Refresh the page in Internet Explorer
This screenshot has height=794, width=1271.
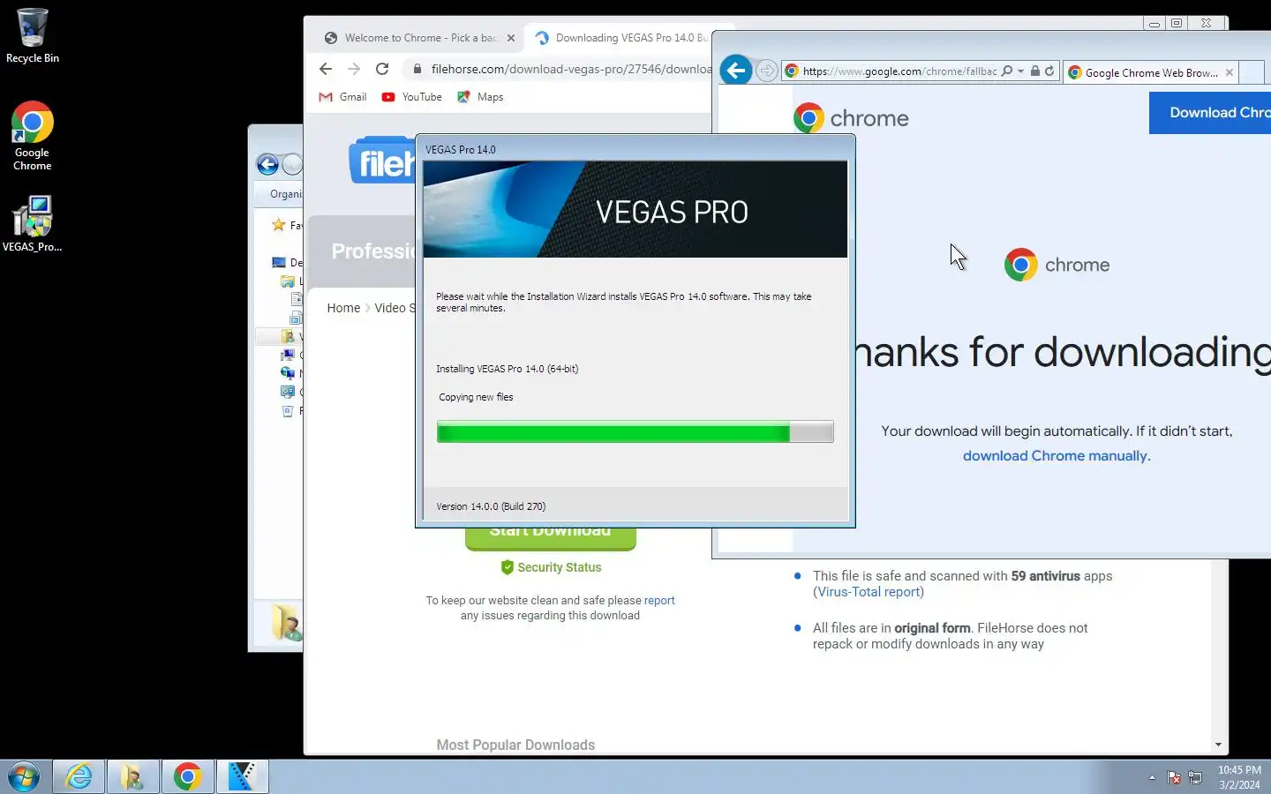coord(1049,71)
